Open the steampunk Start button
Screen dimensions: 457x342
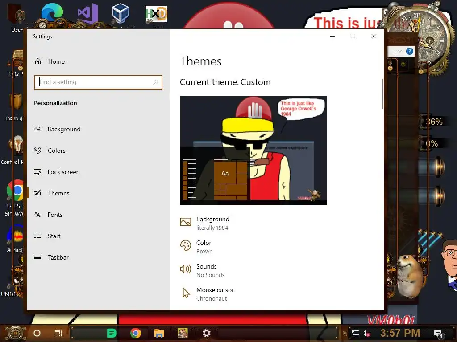[x=16, y=333]
